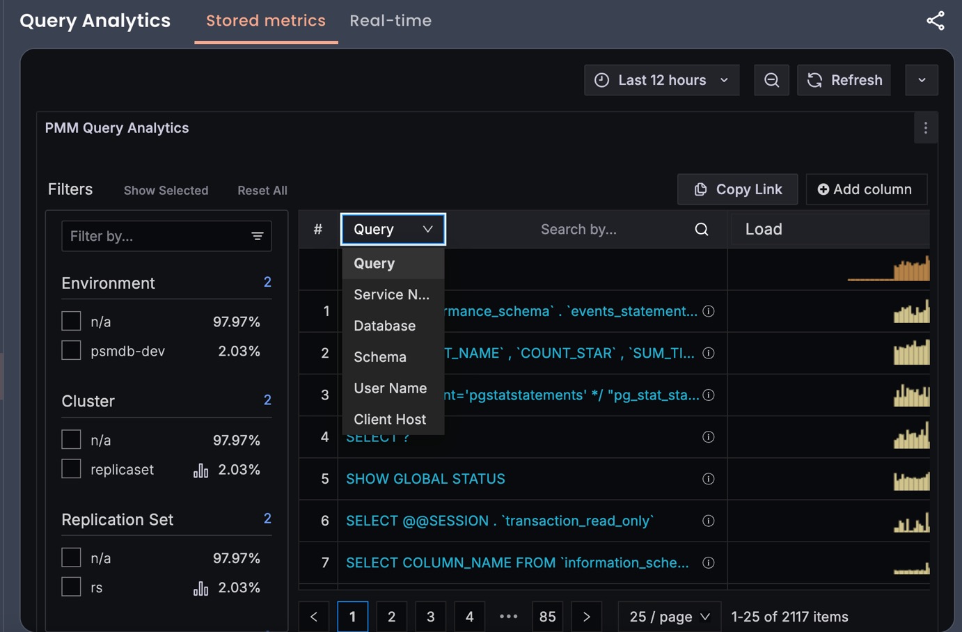
Task: Click the bar chart icon next to rs
Action: pyautogui.click(x=200, y=588)
